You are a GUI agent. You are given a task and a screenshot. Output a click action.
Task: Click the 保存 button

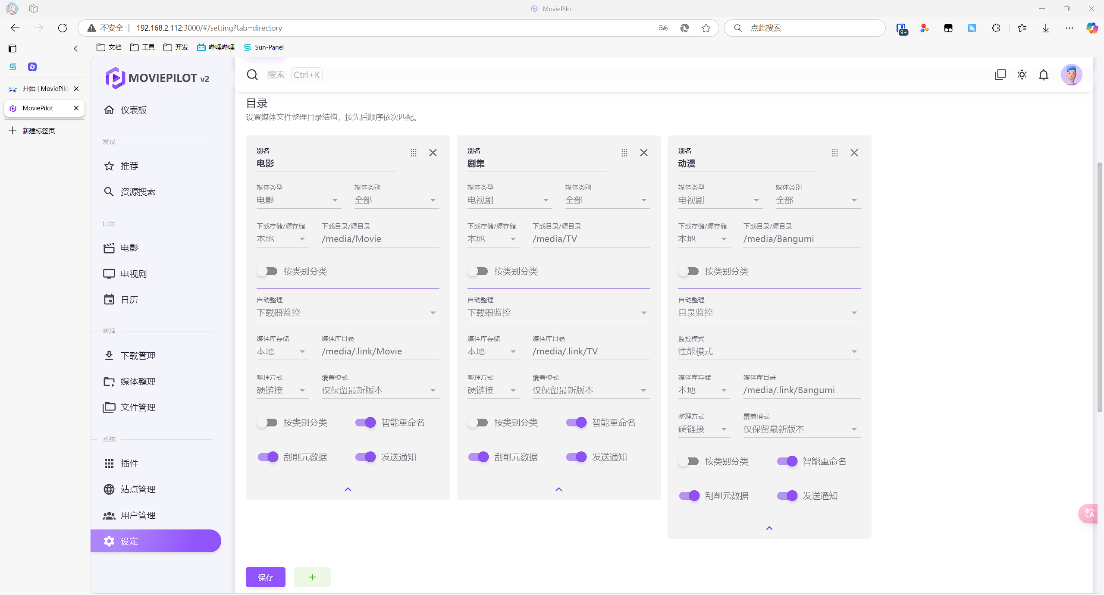pyautogui.click(x=266, y=577)
